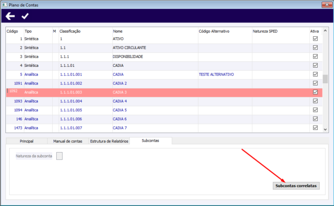
Task: Click the Subcontas correlatas button
Action: pos(296,186)
